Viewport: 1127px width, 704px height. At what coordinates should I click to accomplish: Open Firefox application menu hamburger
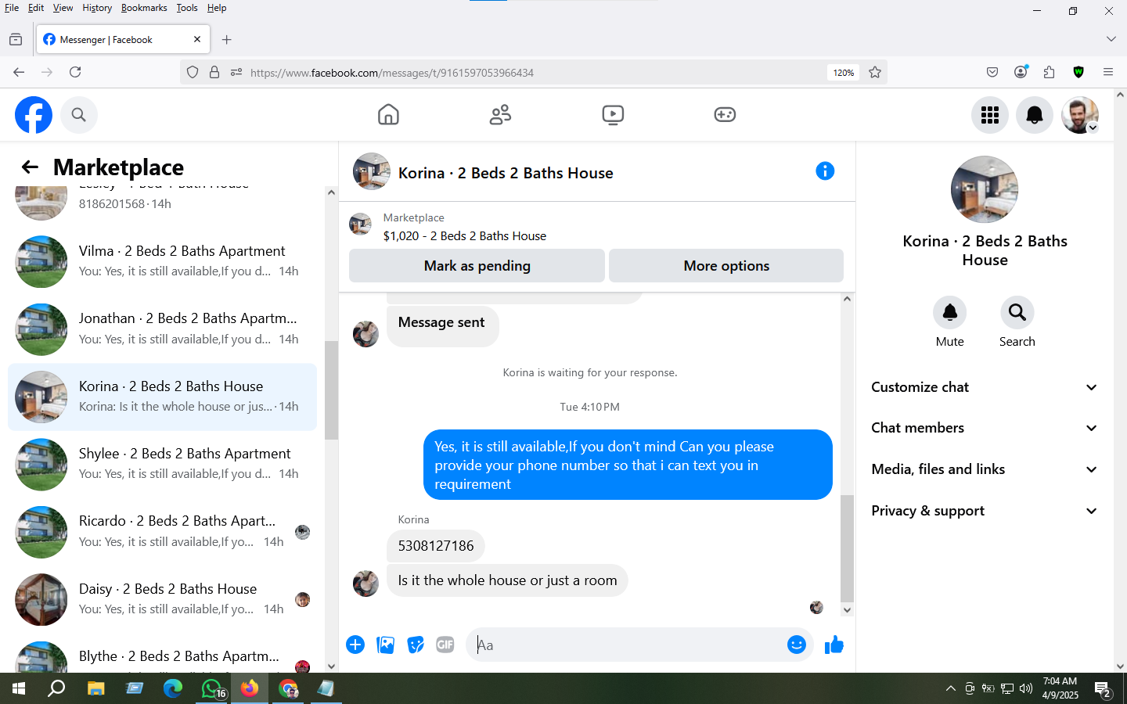(x=1108, y=72)
